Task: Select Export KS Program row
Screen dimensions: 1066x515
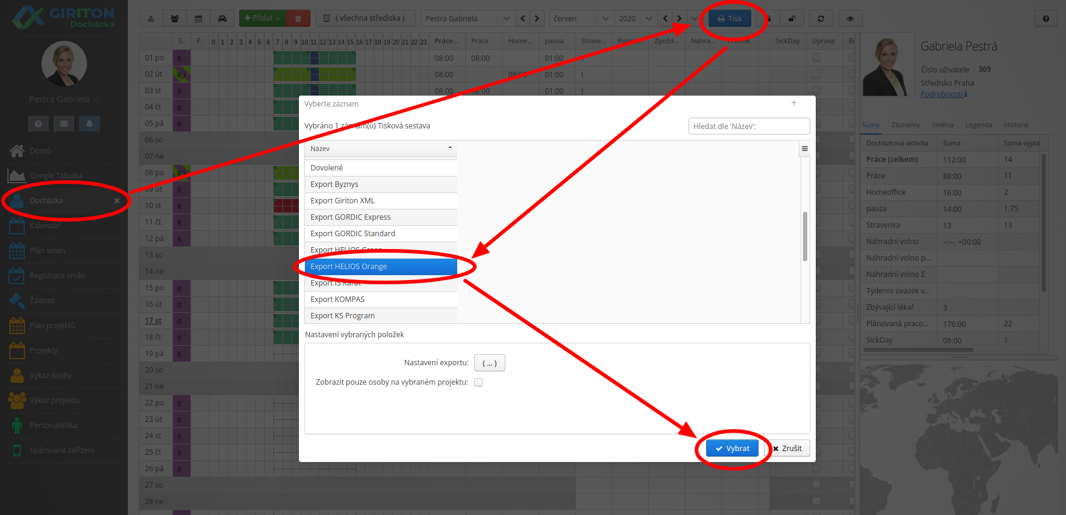Action: pos(381,316)
